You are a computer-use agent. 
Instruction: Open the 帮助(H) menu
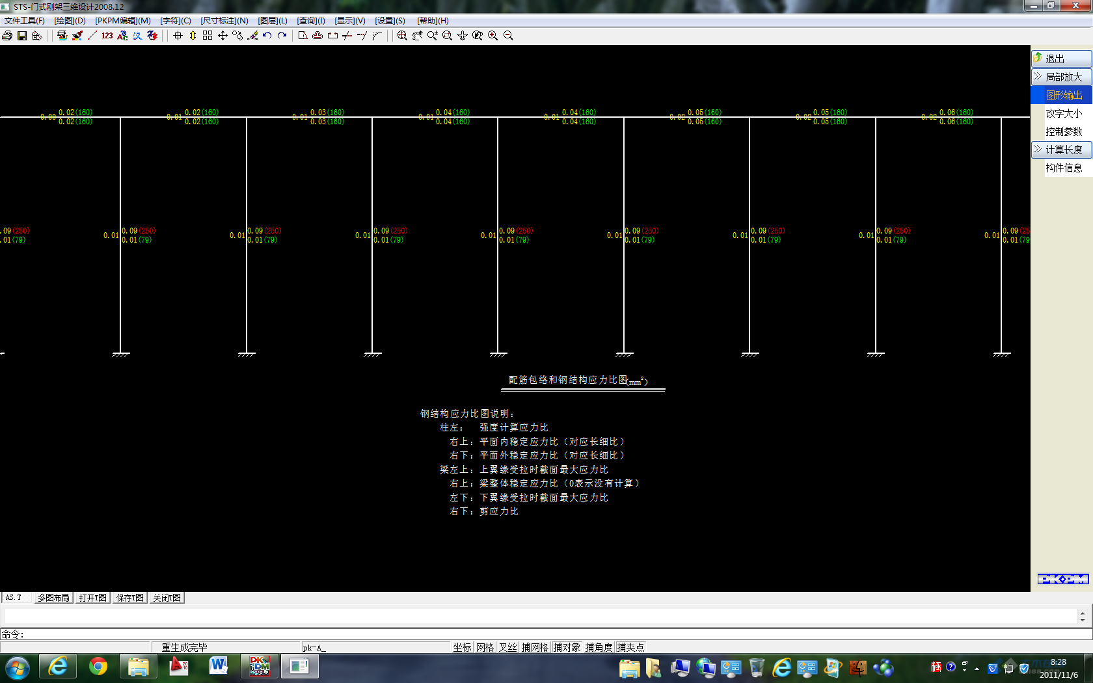point(433,21)
